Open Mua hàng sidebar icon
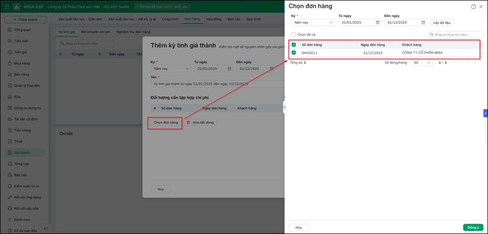 tap(10, 63)
